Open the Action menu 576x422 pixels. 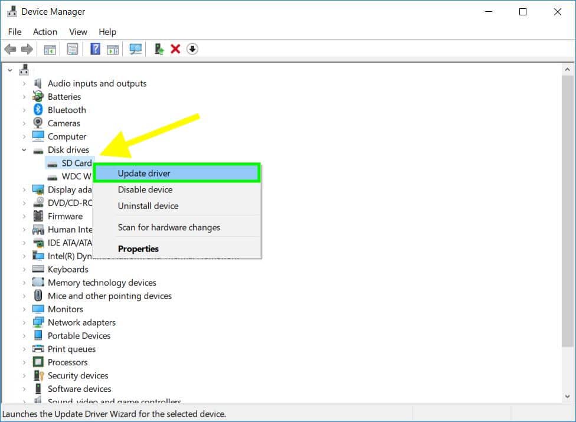(45, 32)
